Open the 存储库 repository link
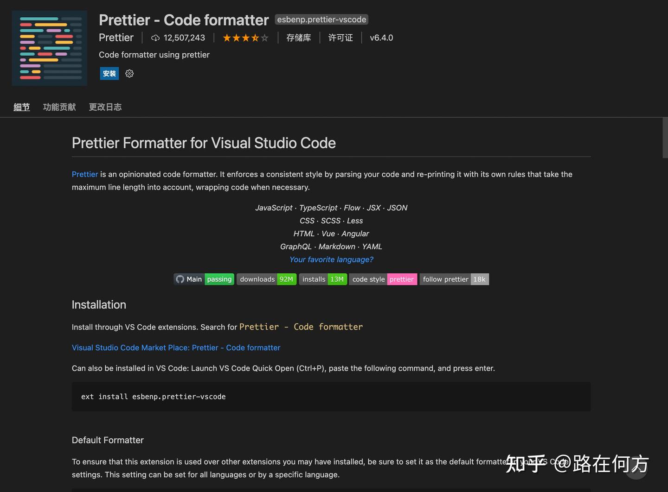This screenshot has width=668, height=492. click(x=298, y=38)
